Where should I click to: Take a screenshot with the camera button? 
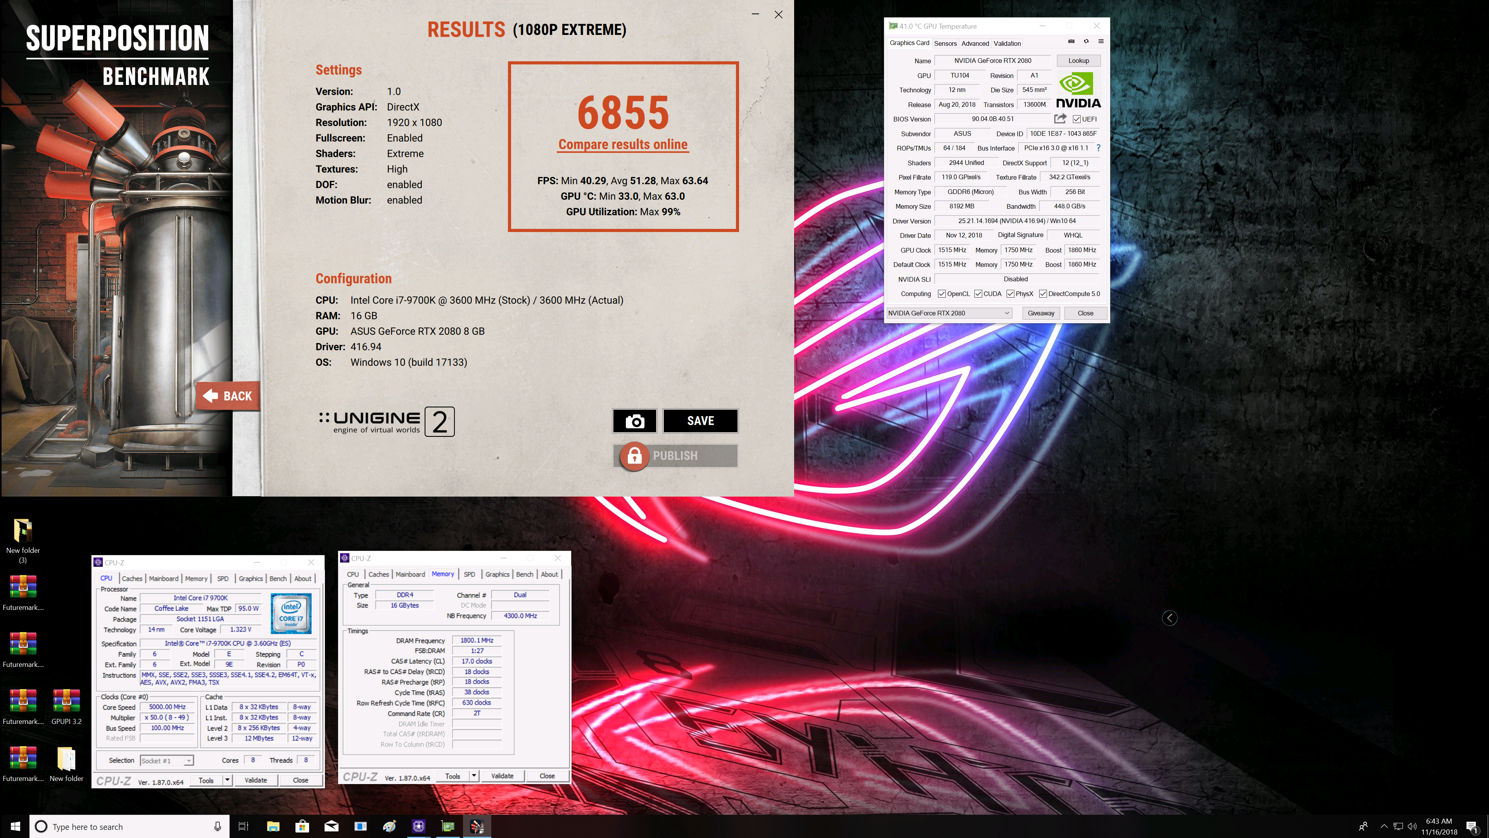point(634,421)
